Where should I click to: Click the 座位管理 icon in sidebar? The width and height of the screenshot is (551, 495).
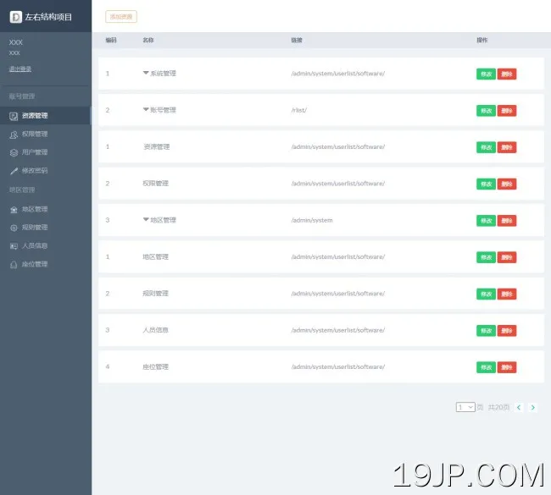click(14, 265)
